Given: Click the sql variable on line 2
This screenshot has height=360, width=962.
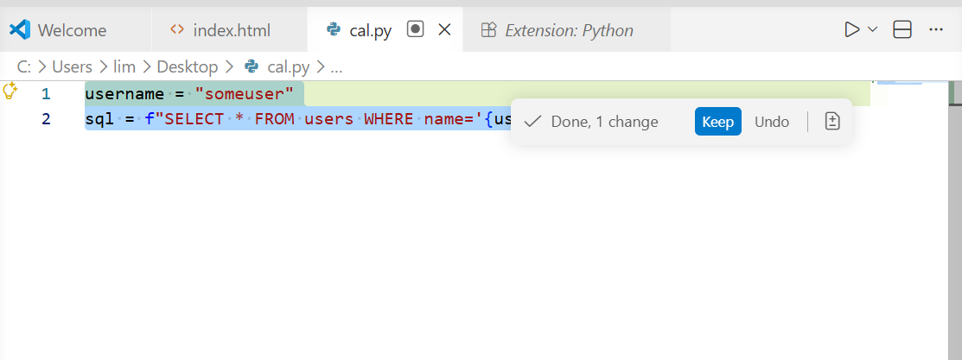Looking at the screenshot, I should coord(99,118).
